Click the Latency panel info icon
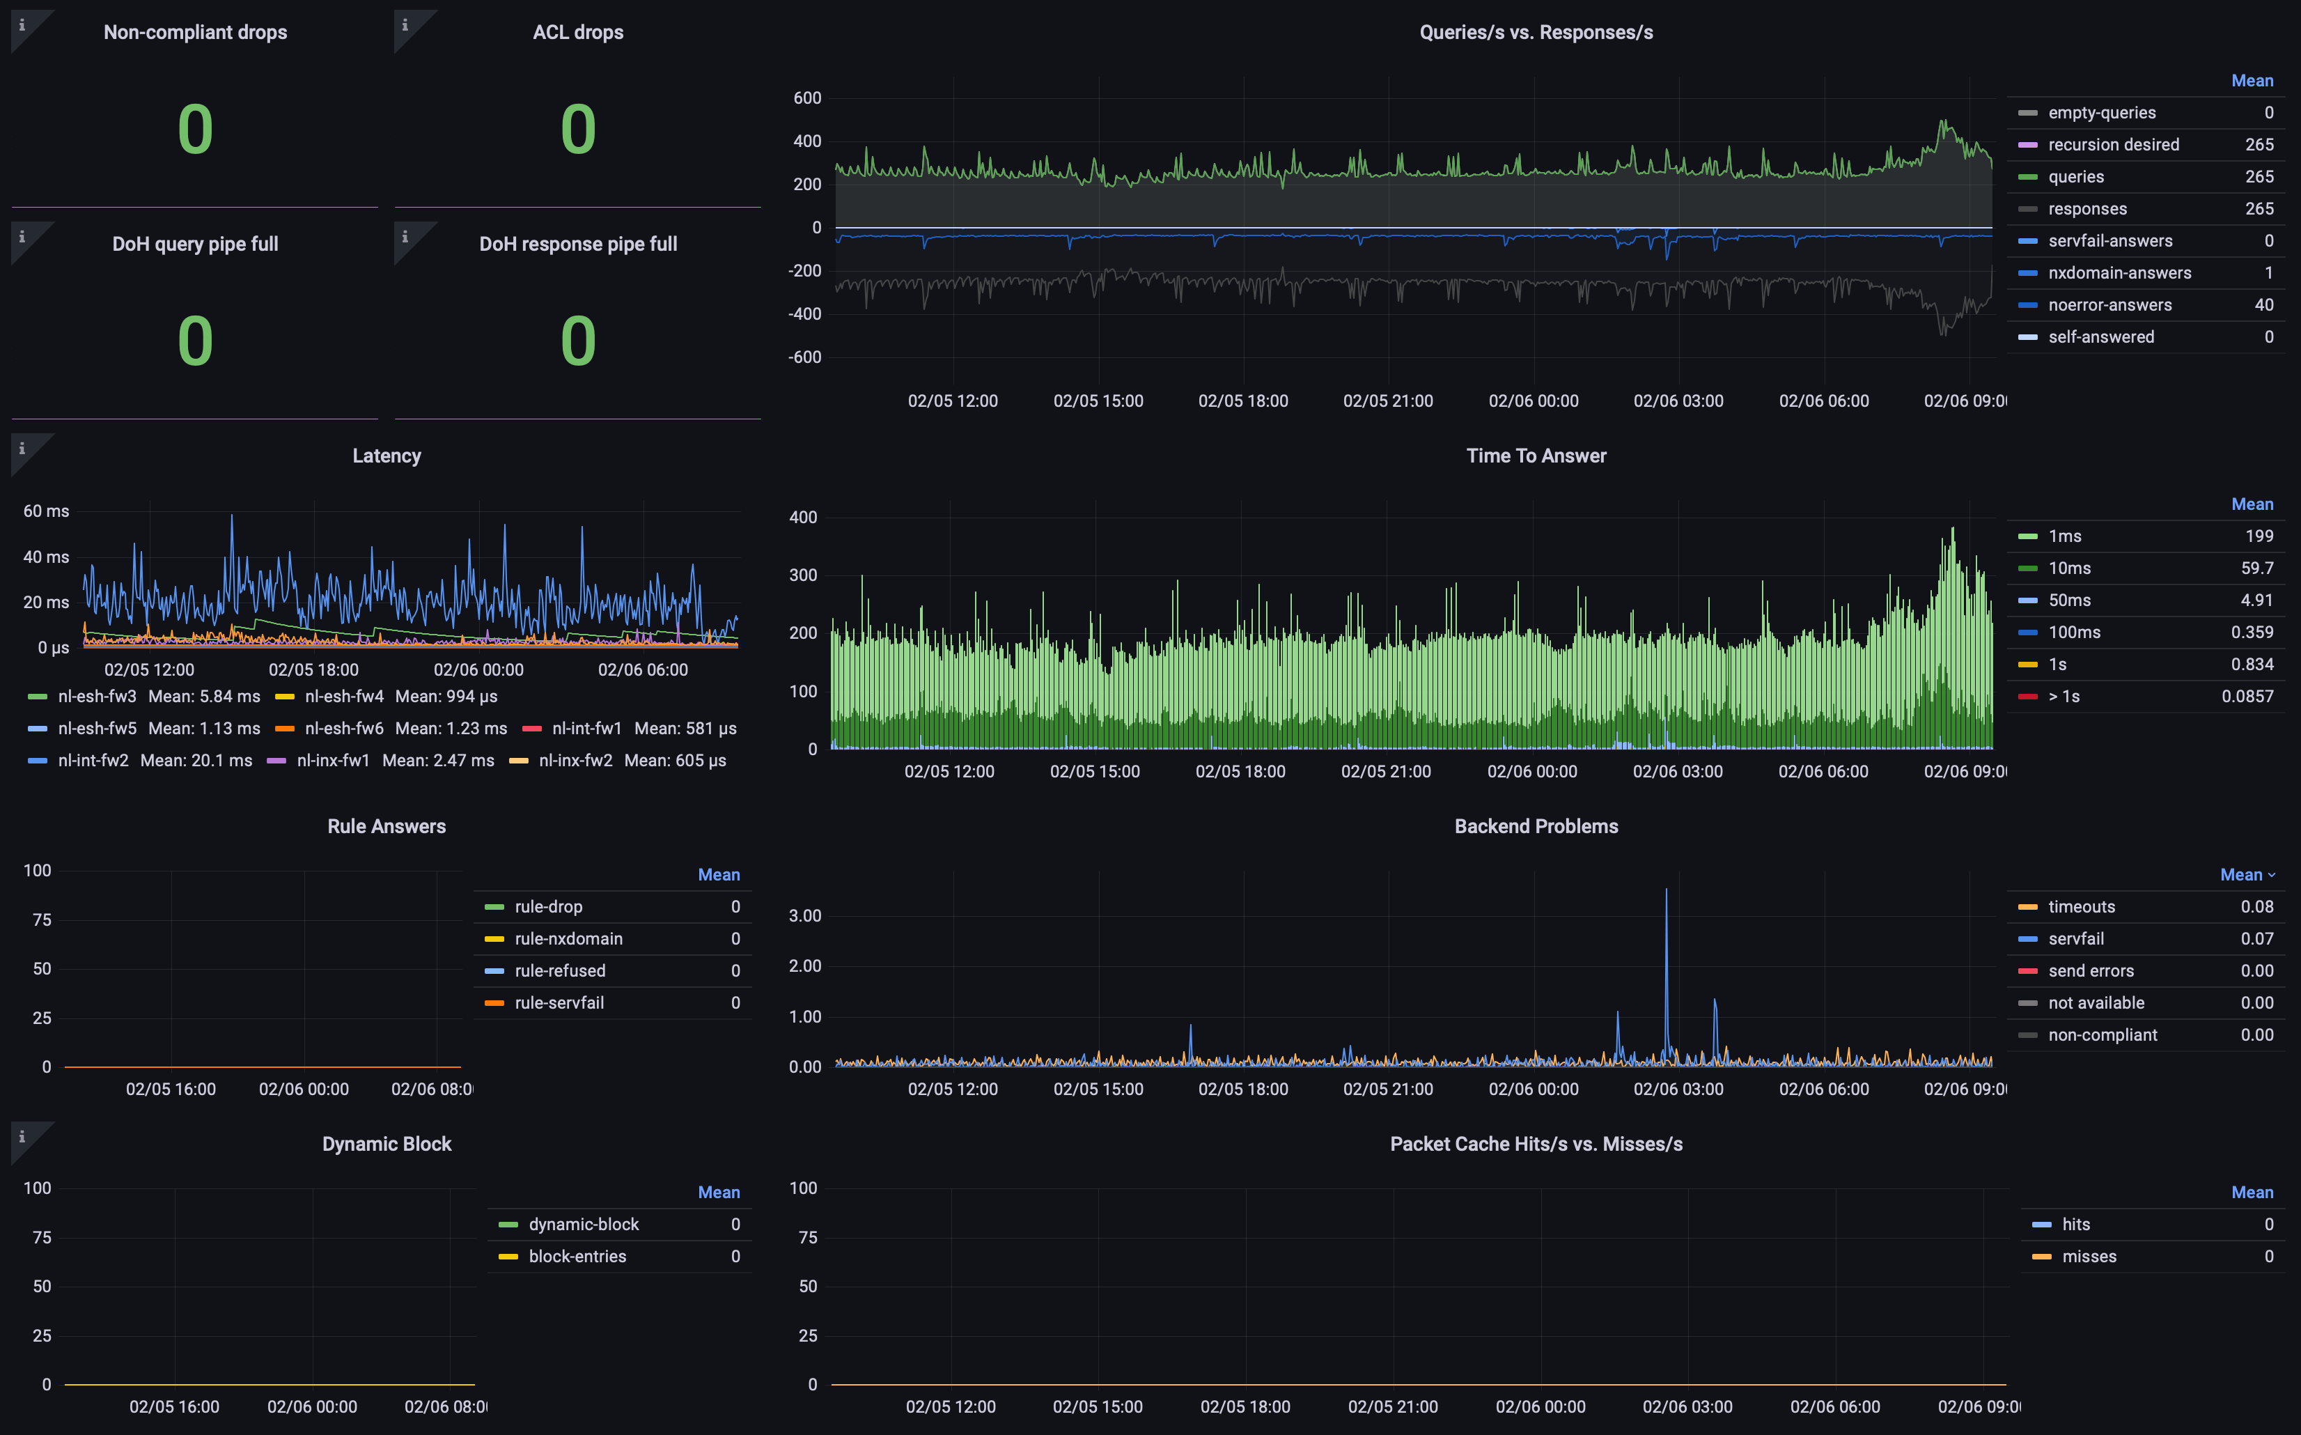 click(23, 449)
